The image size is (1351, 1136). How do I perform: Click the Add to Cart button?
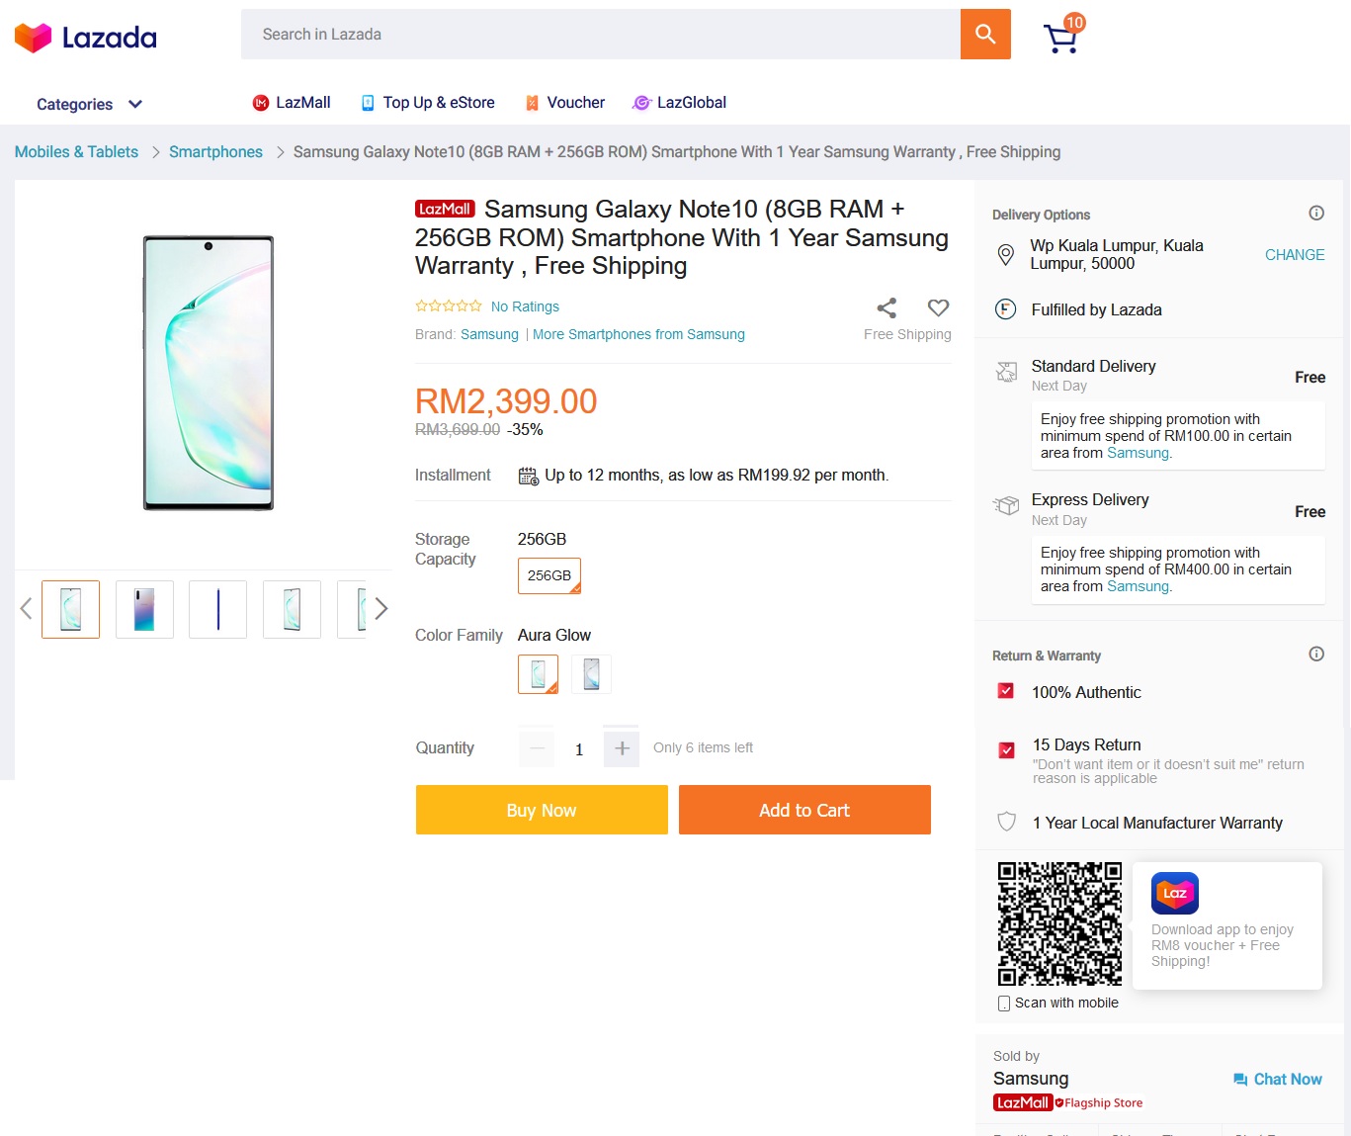point(804,810)
